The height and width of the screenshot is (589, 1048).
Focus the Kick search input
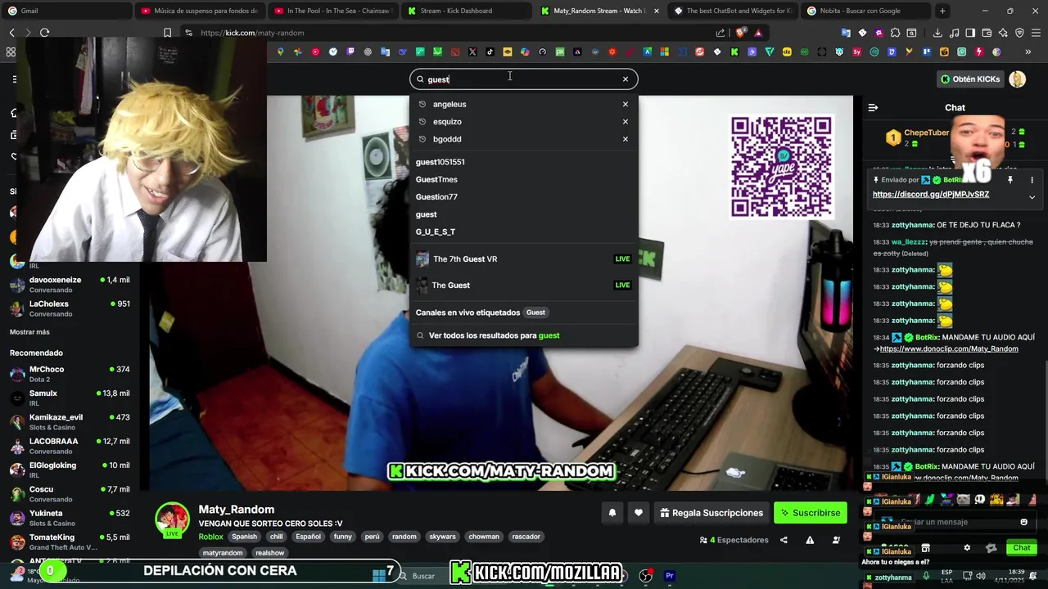click(523, 79)
